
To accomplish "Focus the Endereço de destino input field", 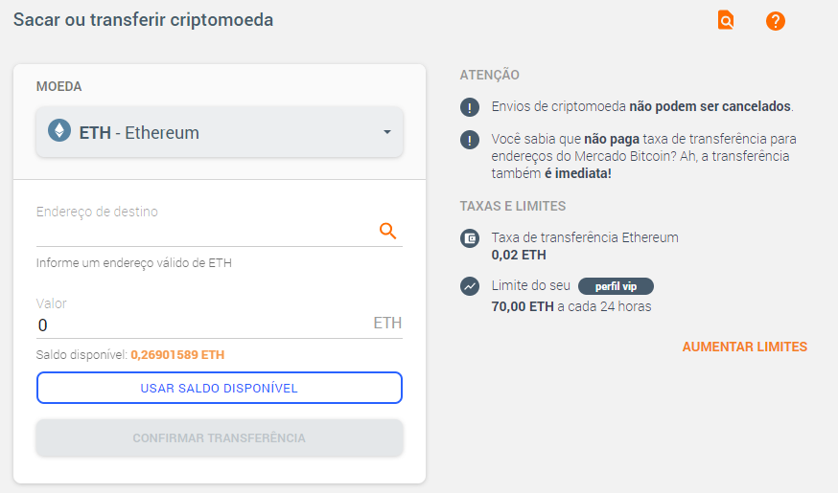I will (x=206, y=231).
